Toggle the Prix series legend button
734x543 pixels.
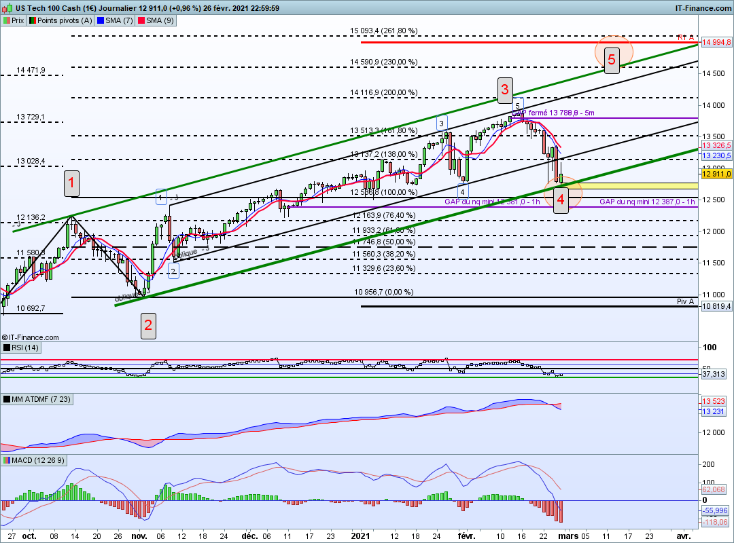[x=14, y=20]
